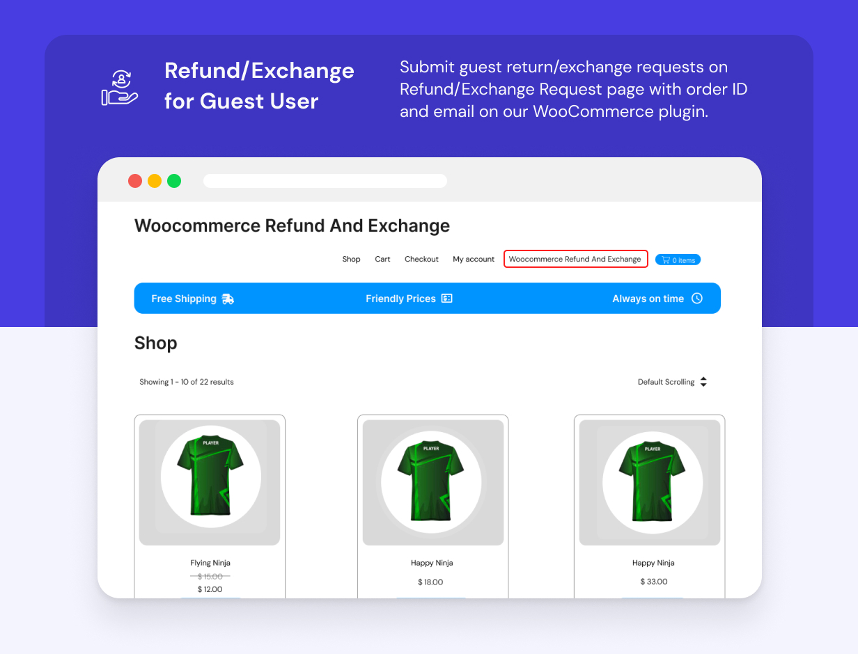Click the Always on time clock icon
The width and height of the screenshot is (858, 654).
697,298
